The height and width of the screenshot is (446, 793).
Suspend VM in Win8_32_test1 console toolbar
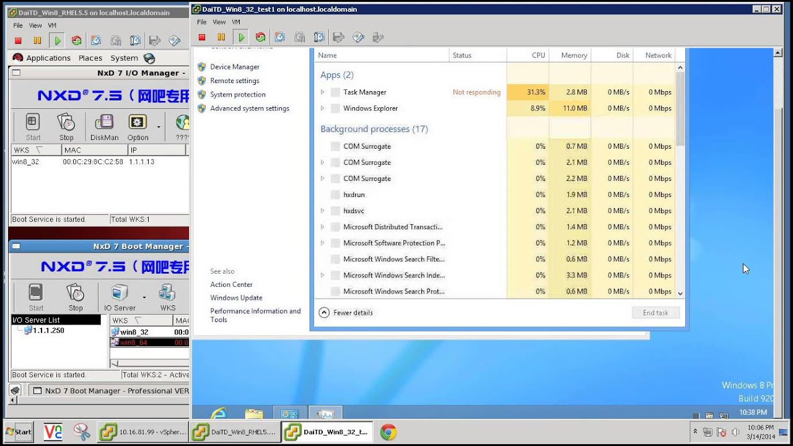click(221, 37)
